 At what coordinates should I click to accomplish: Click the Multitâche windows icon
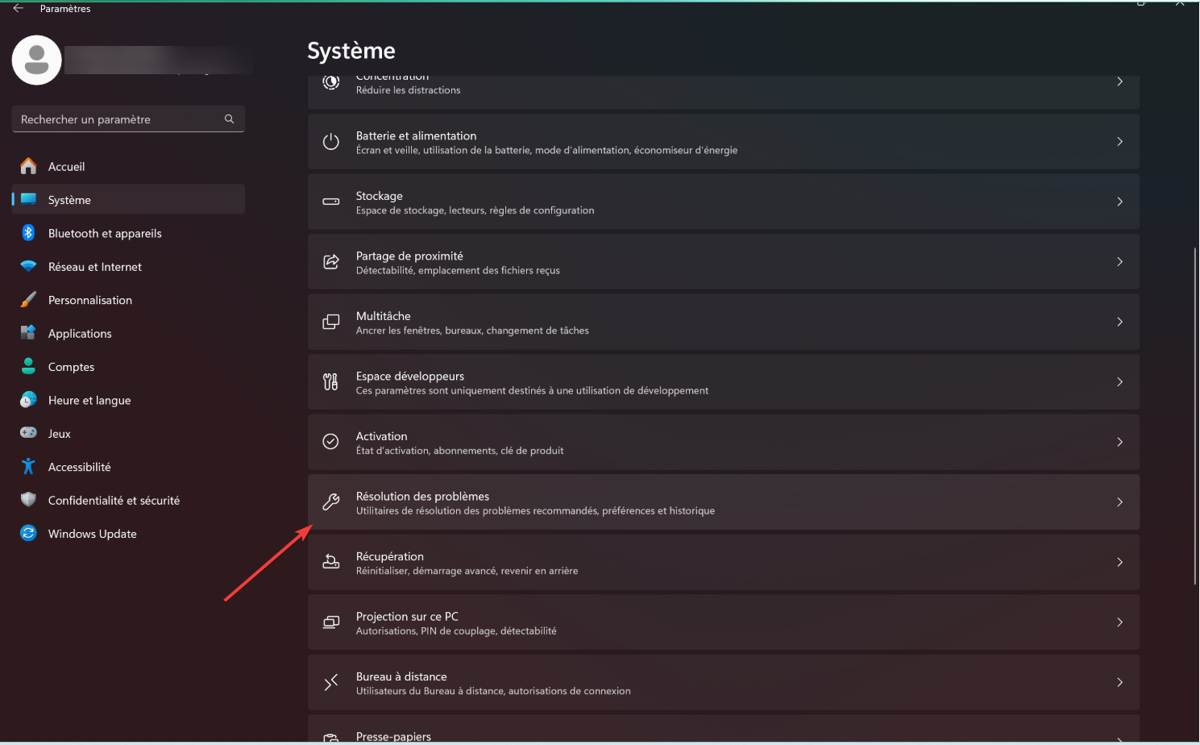click(x=331, y=322)
